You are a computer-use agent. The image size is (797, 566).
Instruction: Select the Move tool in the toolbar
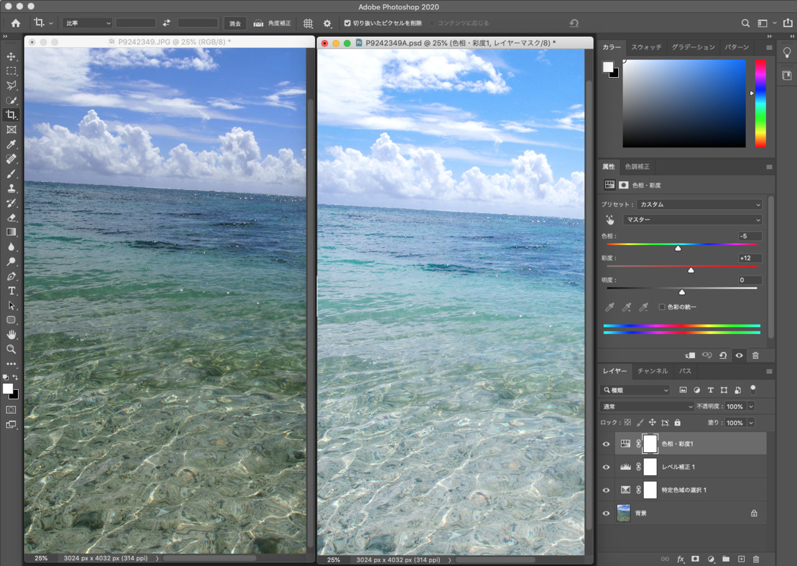[11, 56]
